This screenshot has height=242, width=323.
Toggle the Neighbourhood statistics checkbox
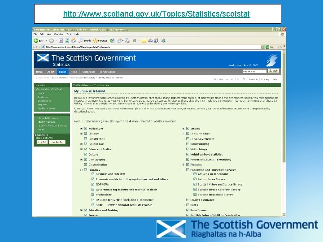188,154
